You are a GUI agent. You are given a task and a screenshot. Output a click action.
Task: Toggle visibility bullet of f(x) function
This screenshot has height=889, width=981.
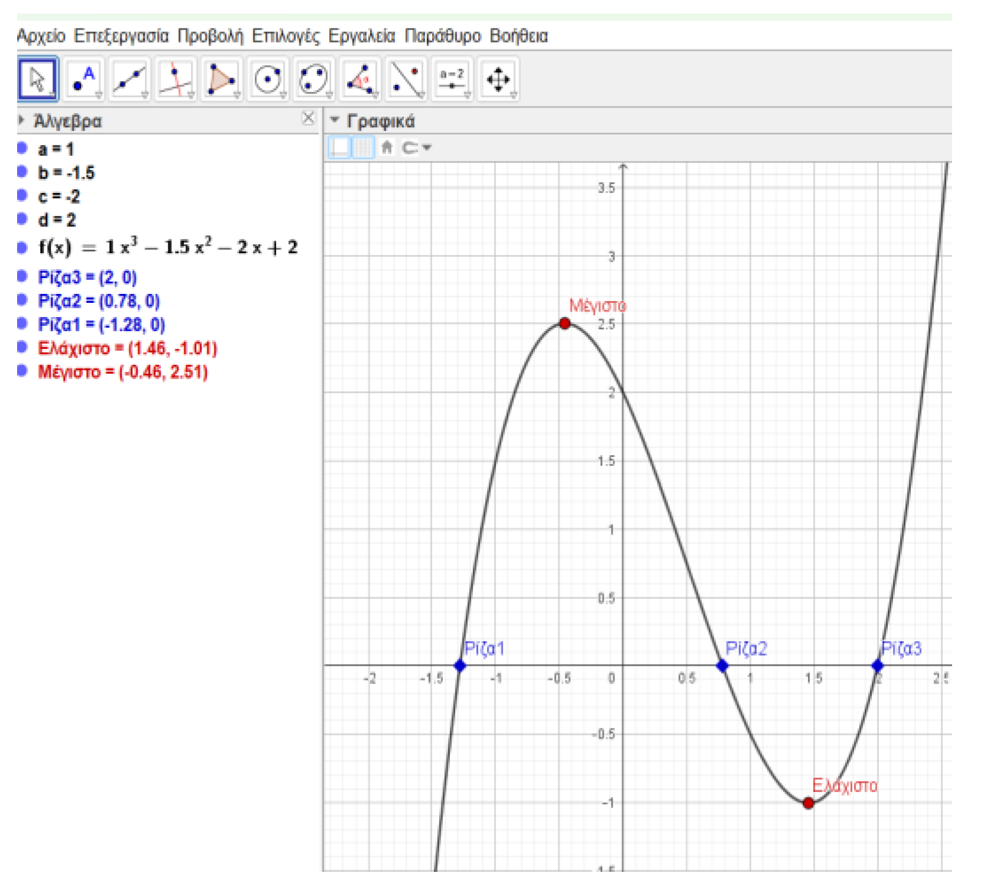pyautogui.click(x=22, y=247)
